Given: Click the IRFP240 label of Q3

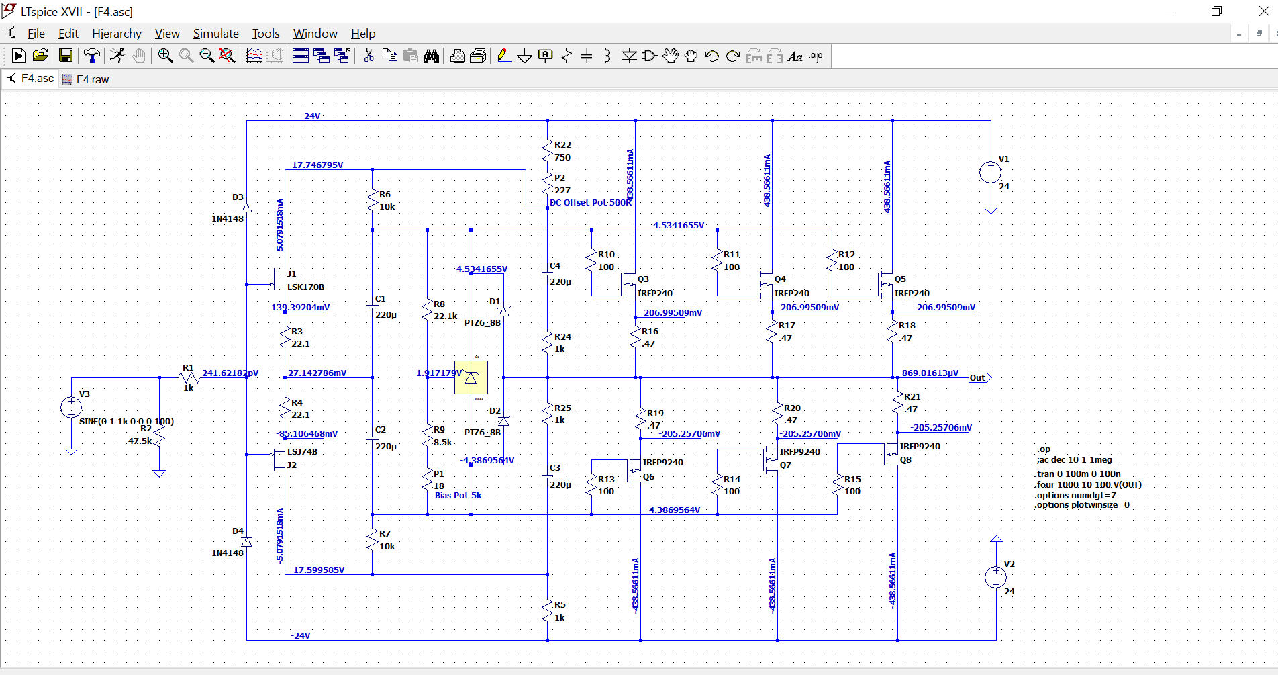Looking at the screenshot, I should point(655,293).
